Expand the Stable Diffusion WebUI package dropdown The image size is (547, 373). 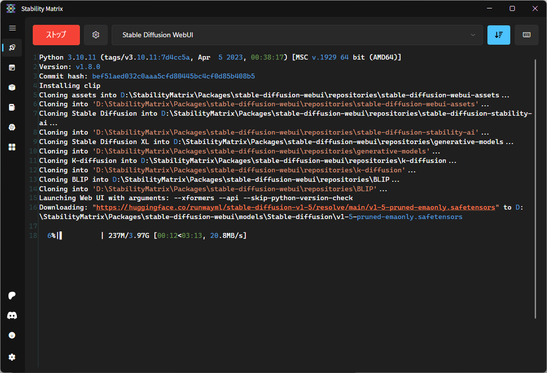297,35
